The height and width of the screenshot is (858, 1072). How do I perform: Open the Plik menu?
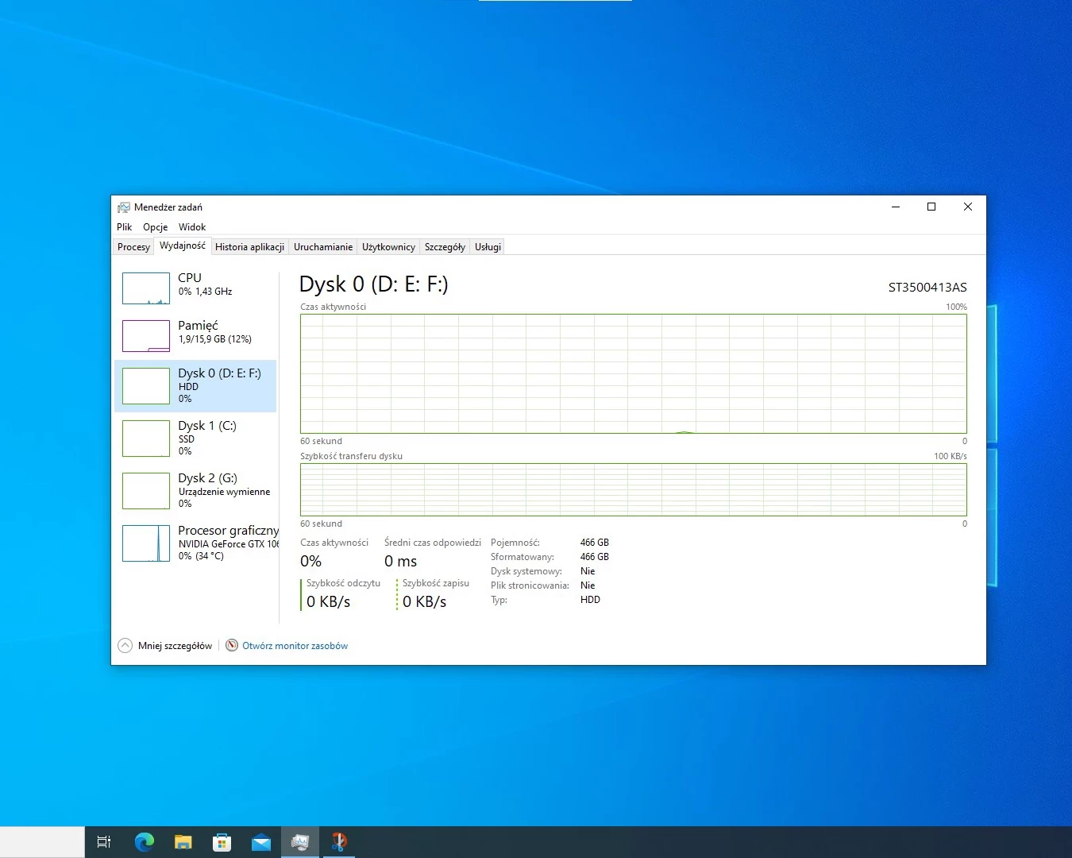(x=124, y=227)
